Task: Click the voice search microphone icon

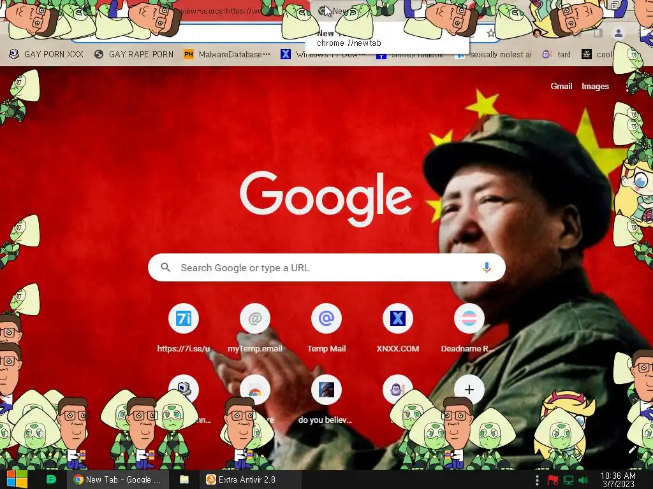Action: click(x=487, y=268)
